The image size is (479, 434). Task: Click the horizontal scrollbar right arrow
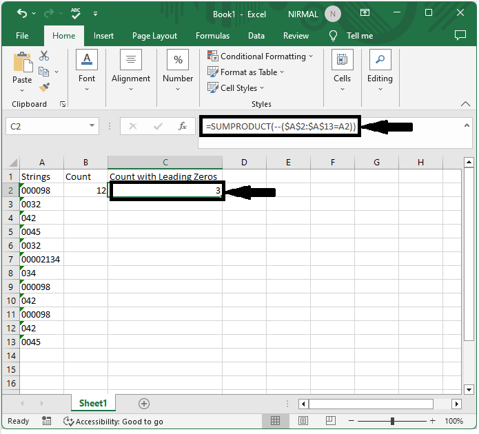click(456, 404)
